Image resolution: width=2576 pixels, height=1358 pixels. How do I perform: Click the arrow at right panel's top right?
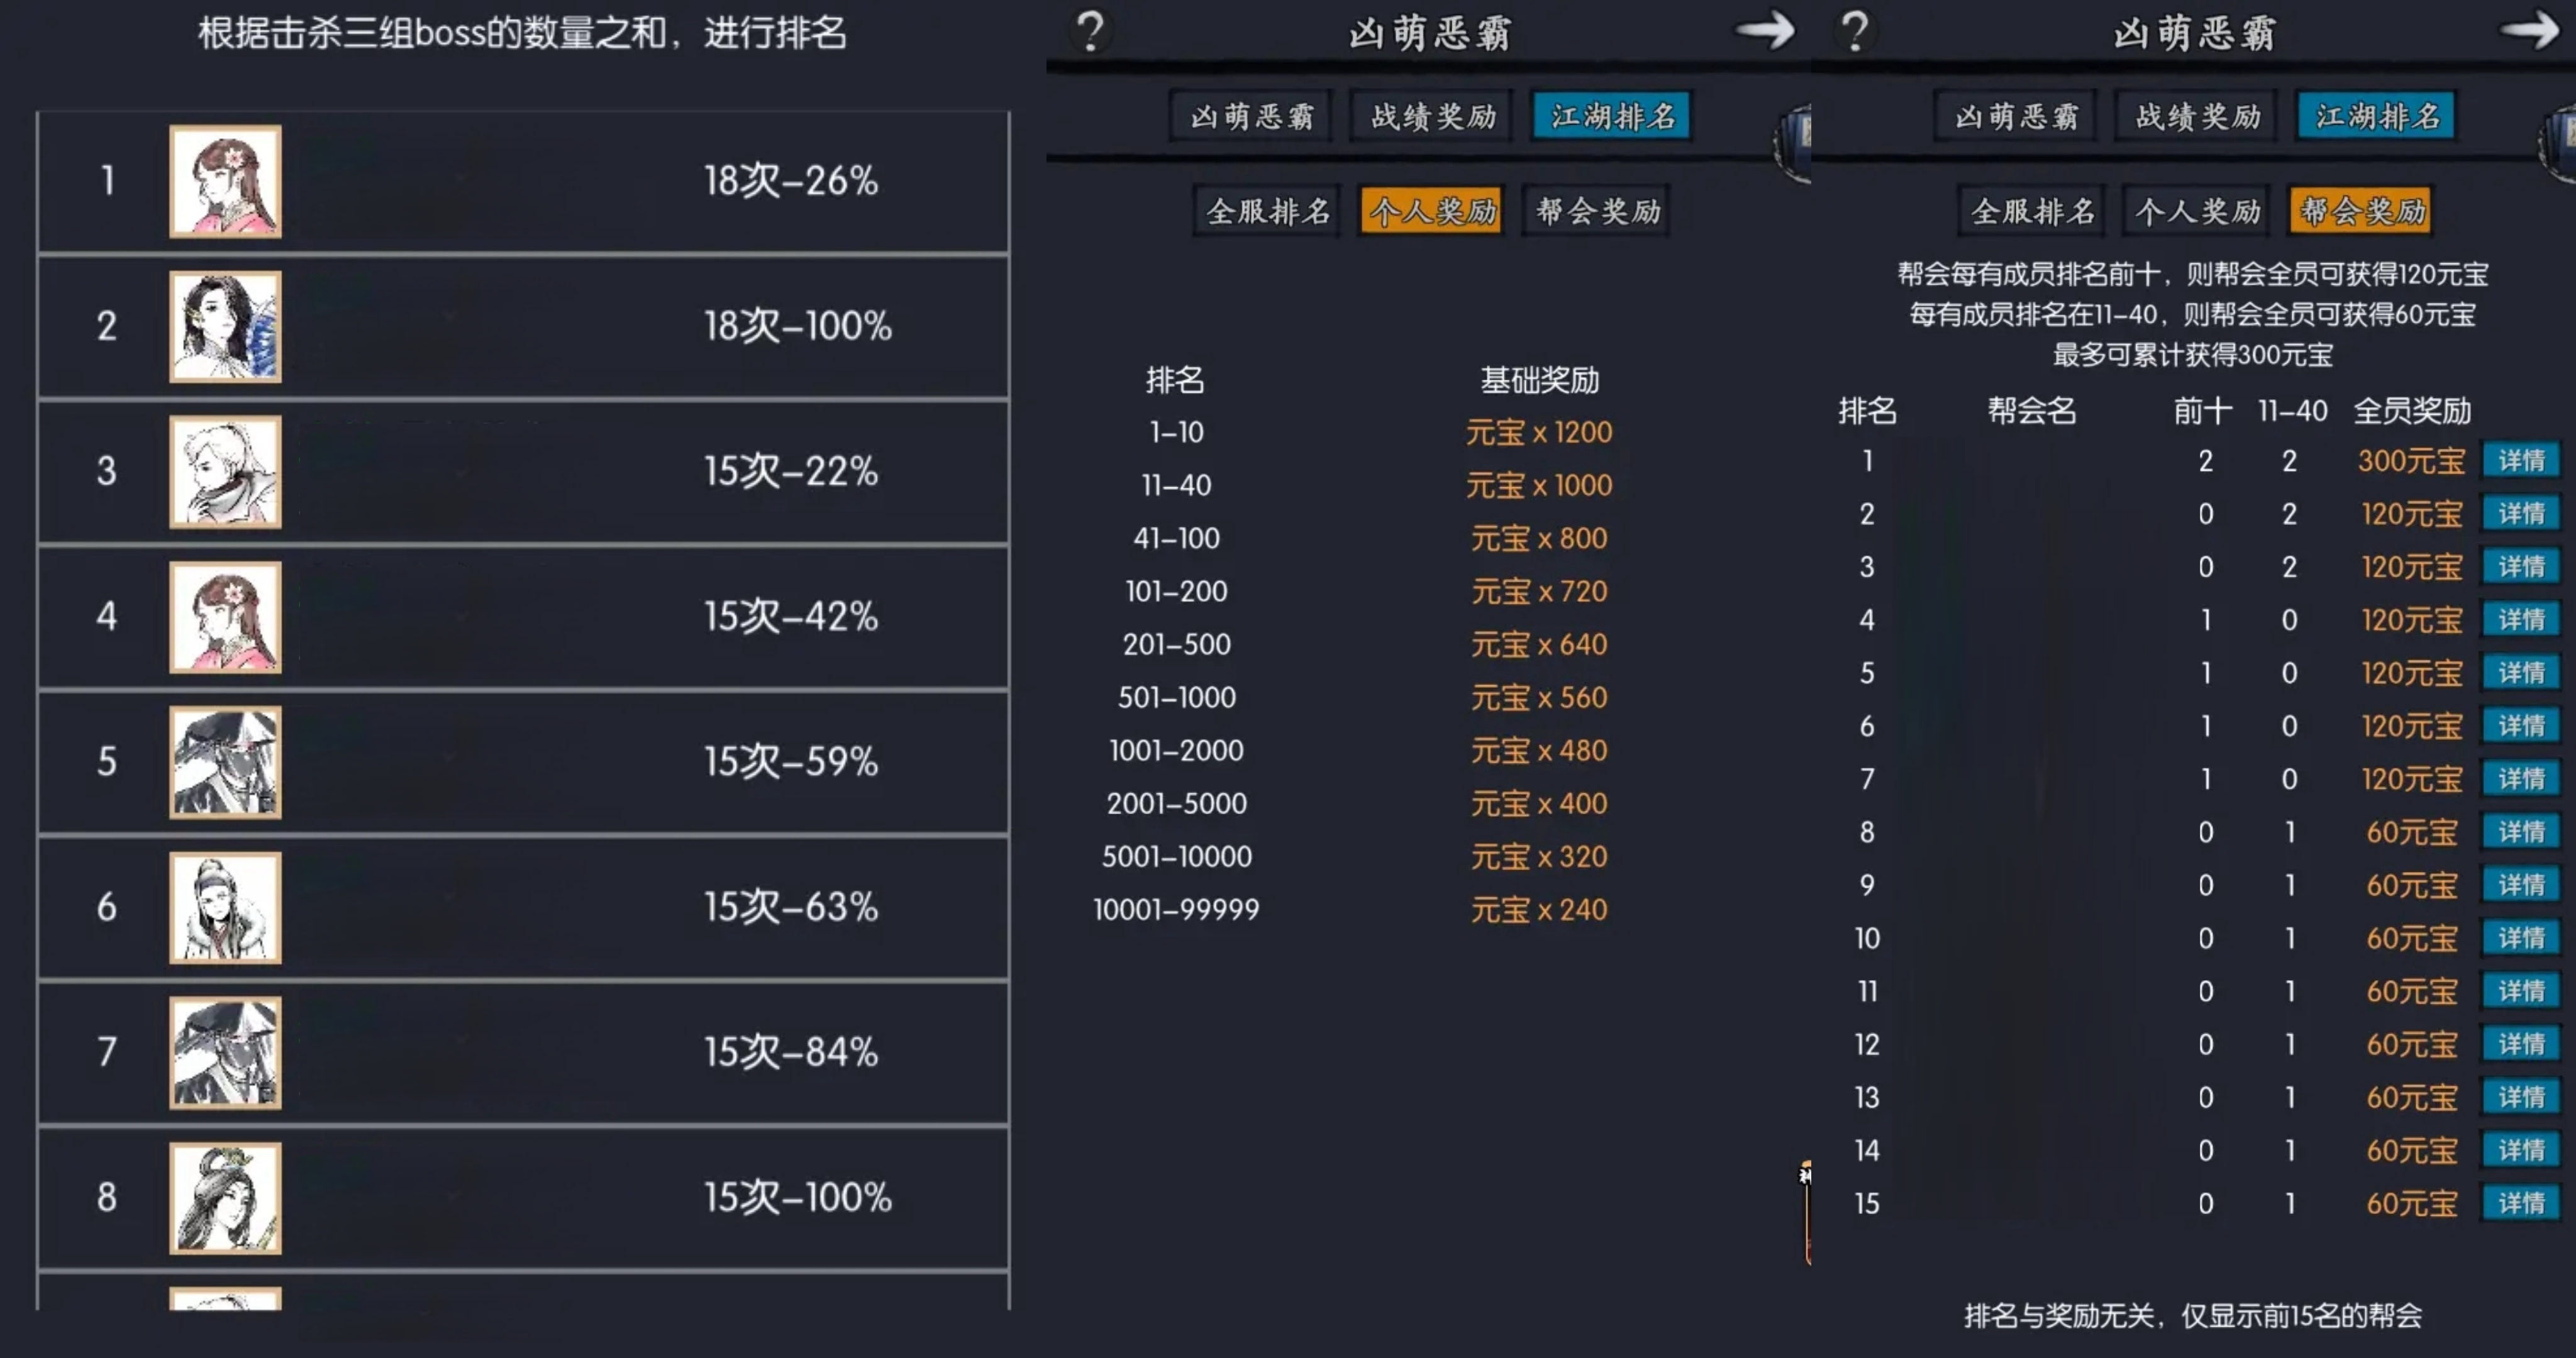(x=2529, y=30)
